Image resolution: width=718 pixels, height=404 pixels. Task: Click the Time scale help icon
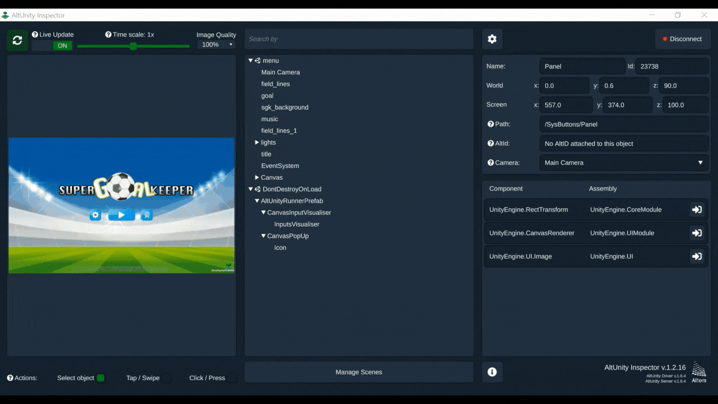point(108,34)
